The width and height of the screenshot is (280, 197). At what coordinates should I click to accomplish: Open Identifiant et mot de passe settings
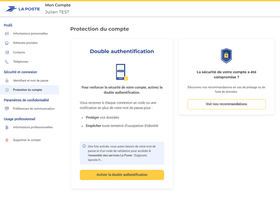[31, 81]
